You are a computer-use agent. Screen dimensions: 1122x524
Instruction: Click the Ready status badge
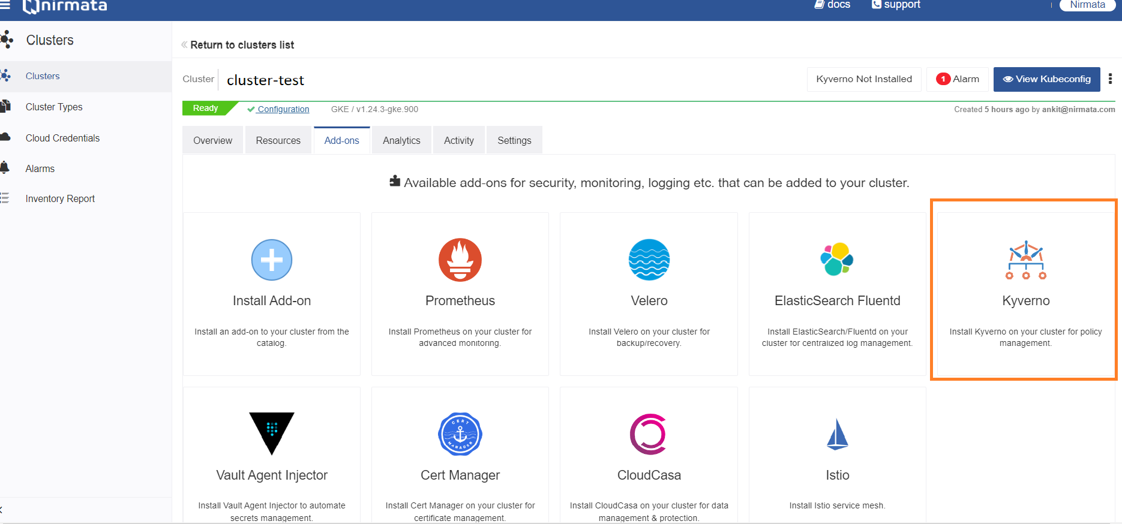(205, 109)
